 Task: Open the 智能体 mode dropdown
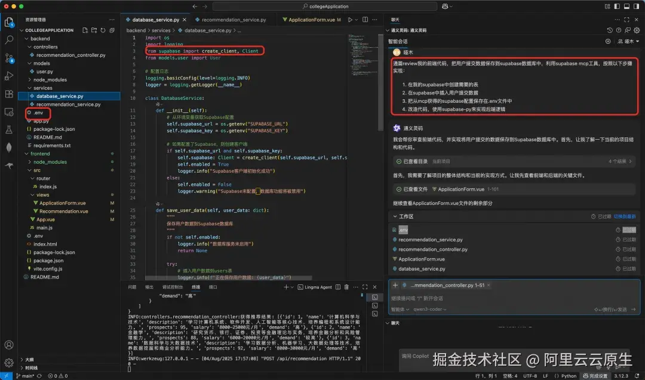point(400,309)
